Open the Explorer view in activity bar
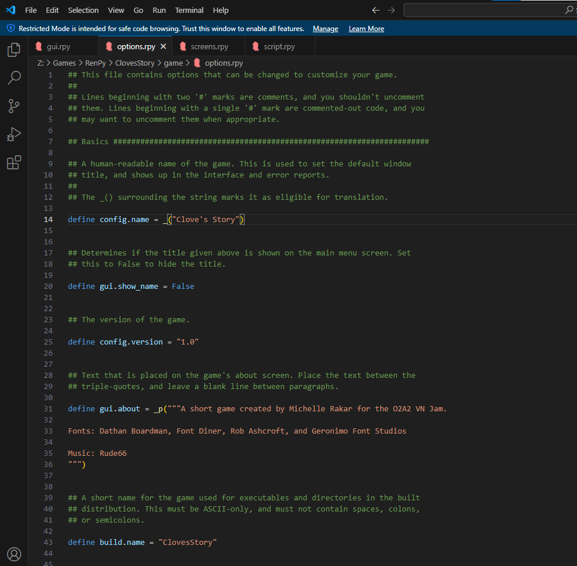The width and height of the screenshot is (577, 566). (x=14, y=50)
